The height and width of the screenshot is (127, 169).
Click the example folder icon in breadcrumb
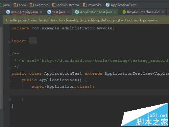point(31,5)
